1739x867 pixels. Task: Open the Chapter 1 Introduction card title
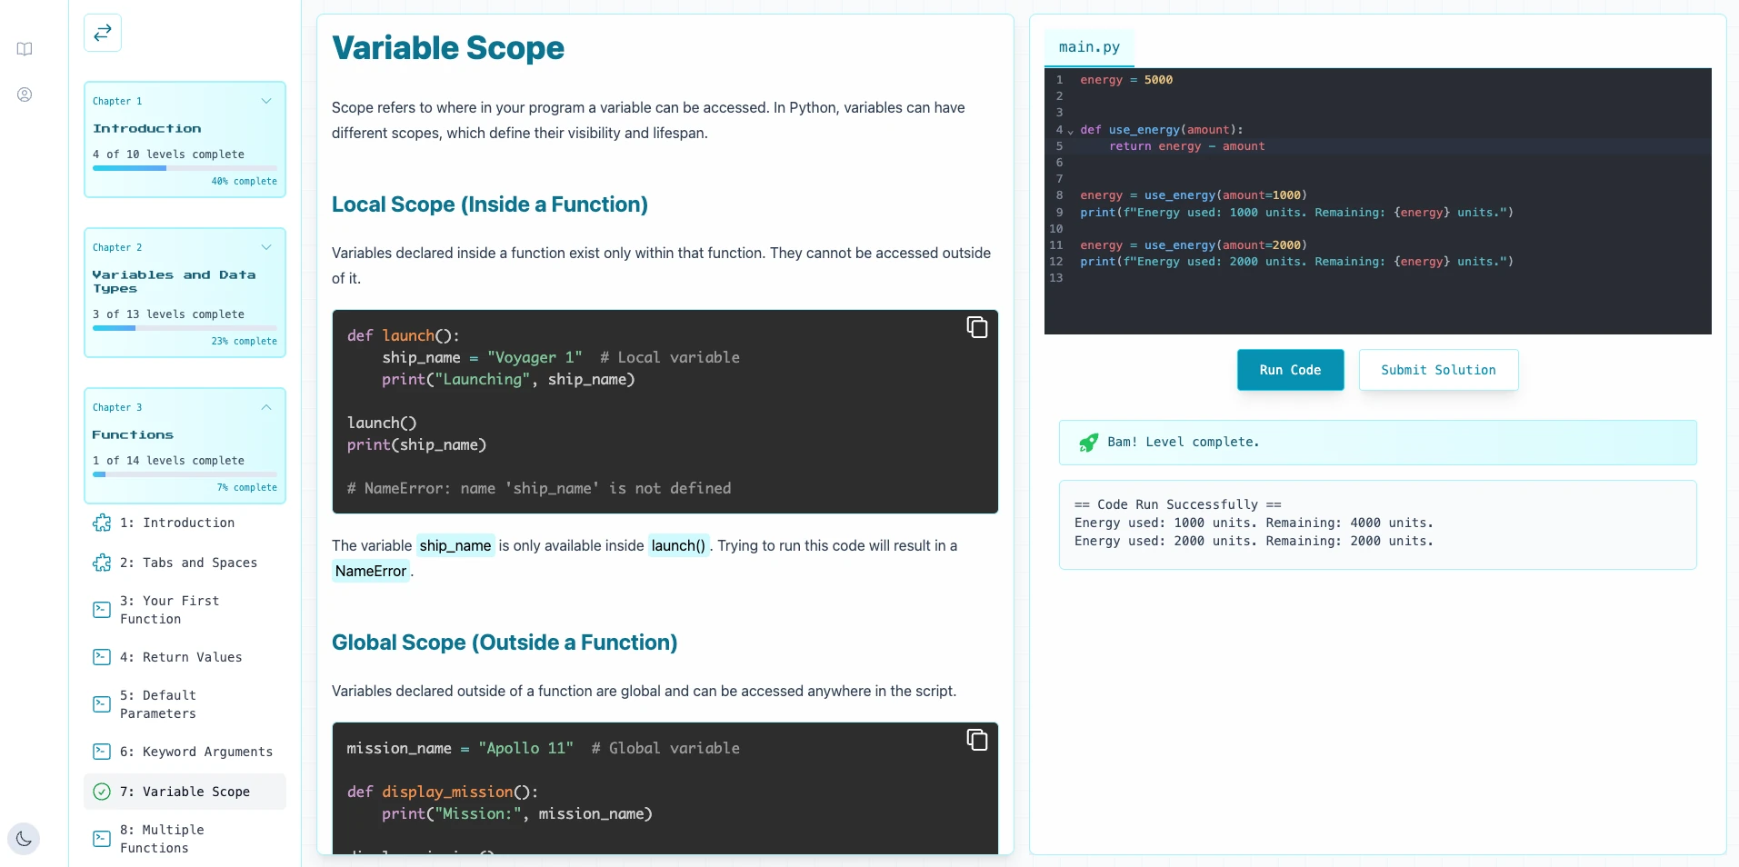coord(146,128)
